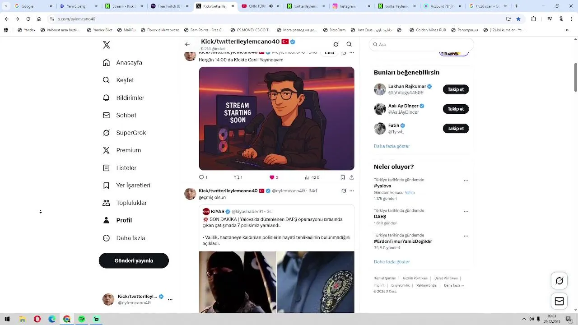Open Gizlilik Politikası footer link
578x325 pixels.
[415, 278]
